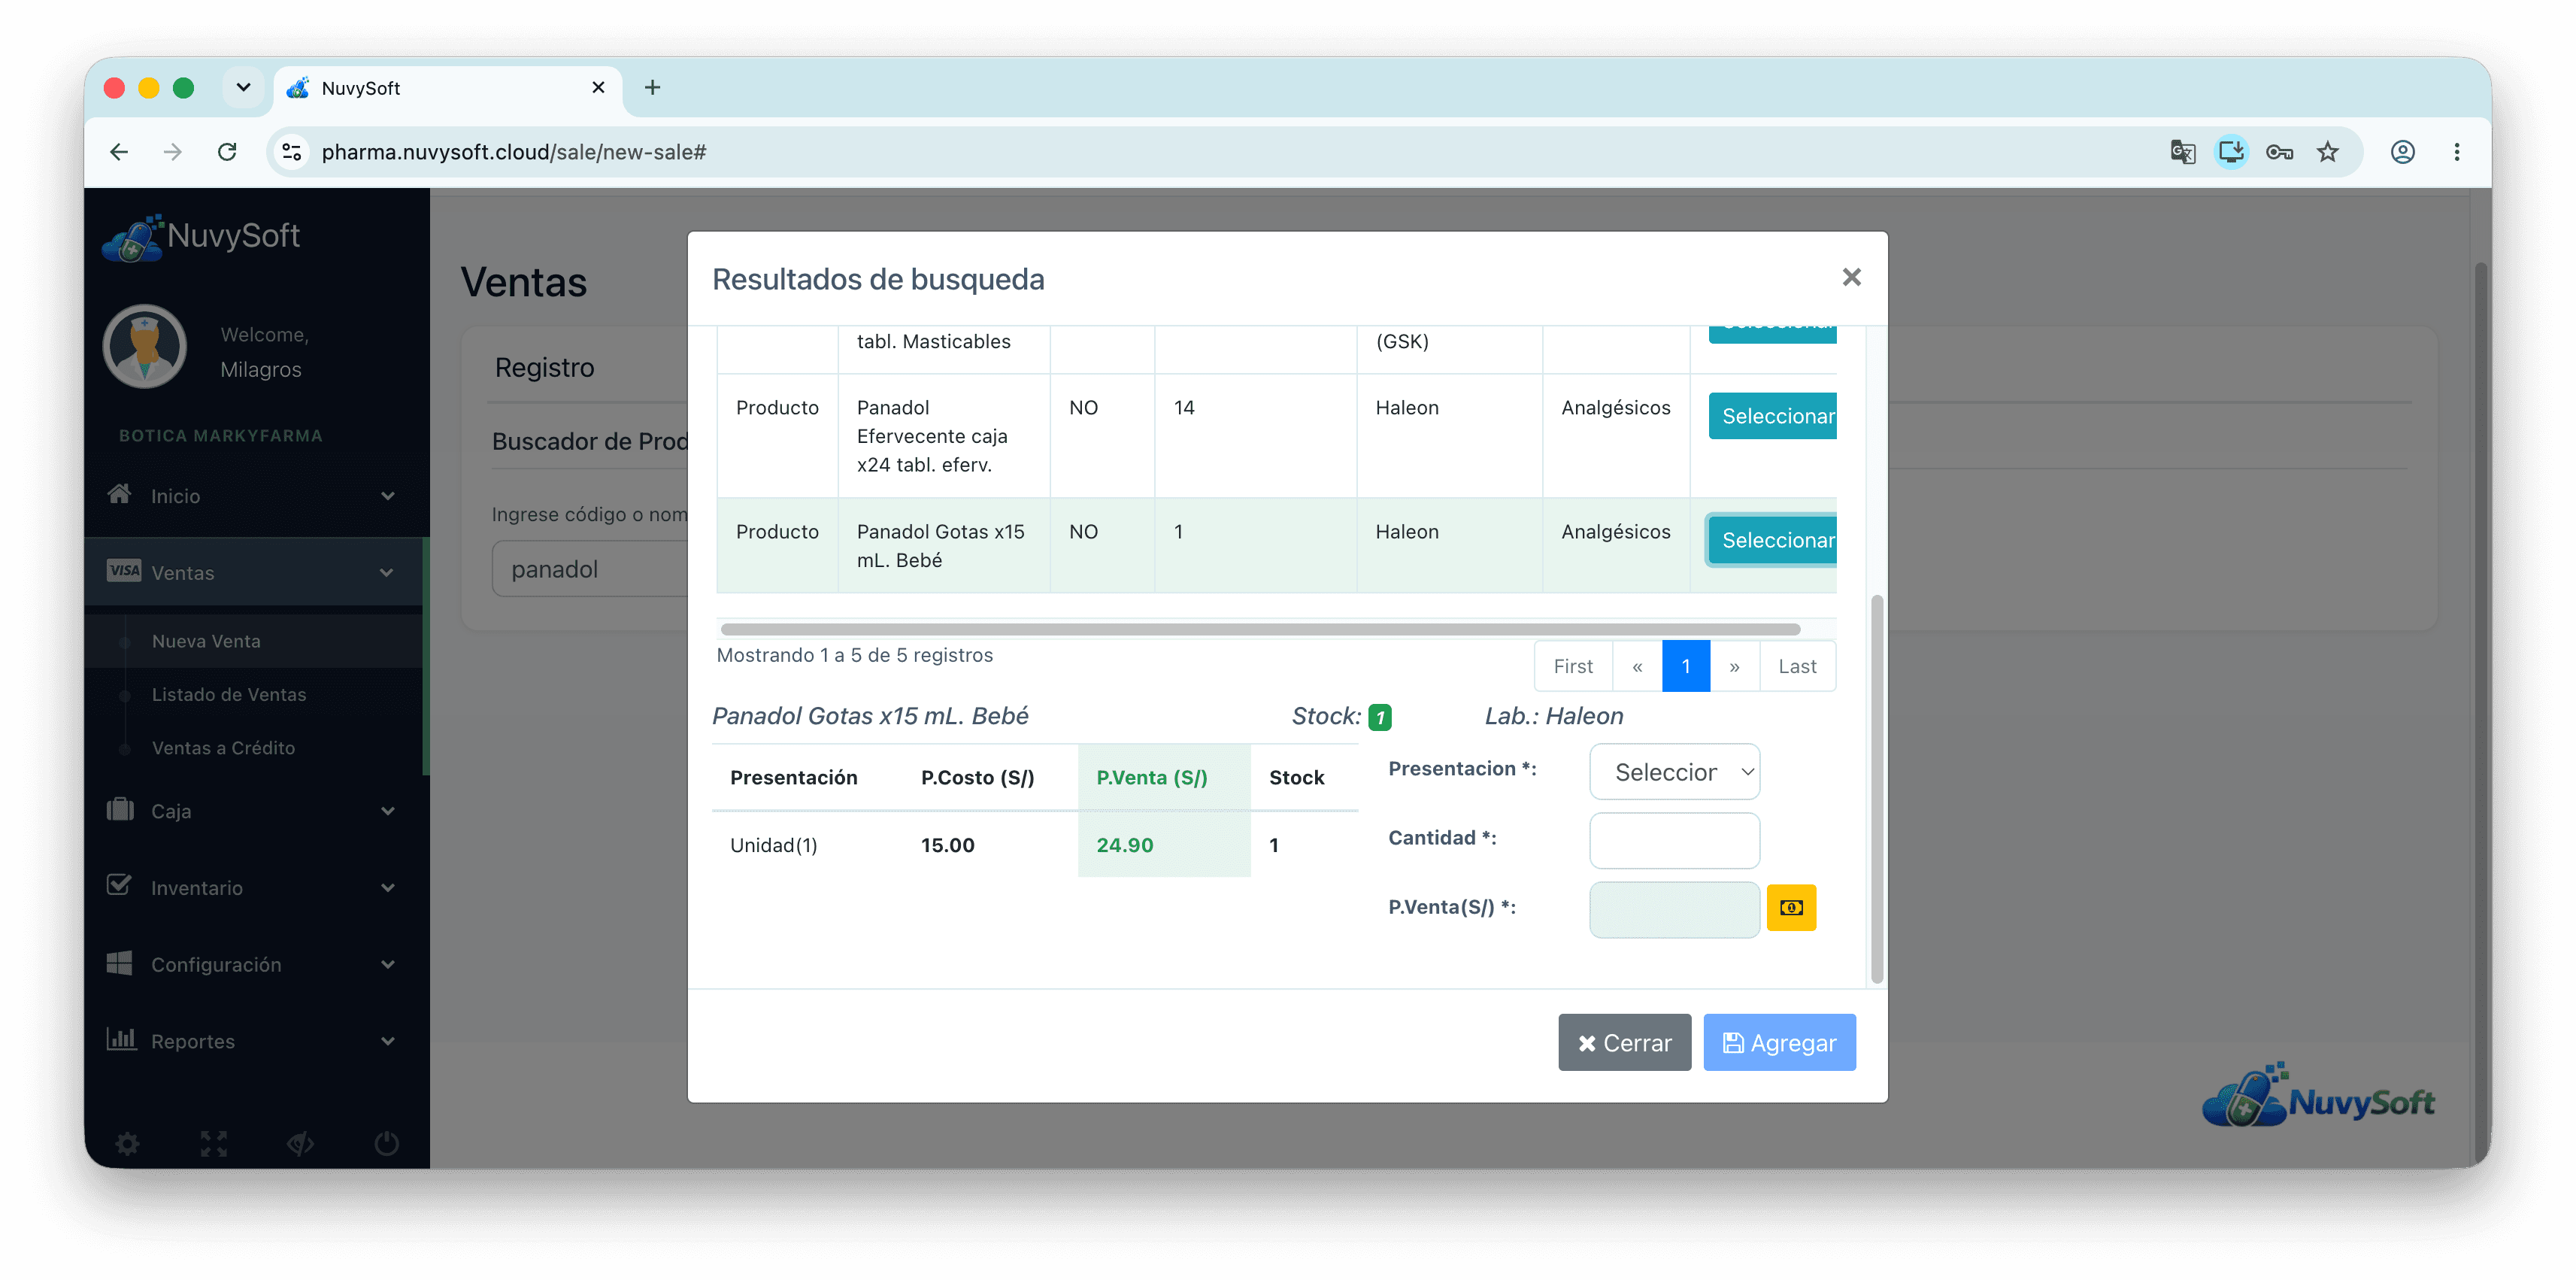
Task: Click the green Stock badge showing 1
Action: (x=1380, y=717)
